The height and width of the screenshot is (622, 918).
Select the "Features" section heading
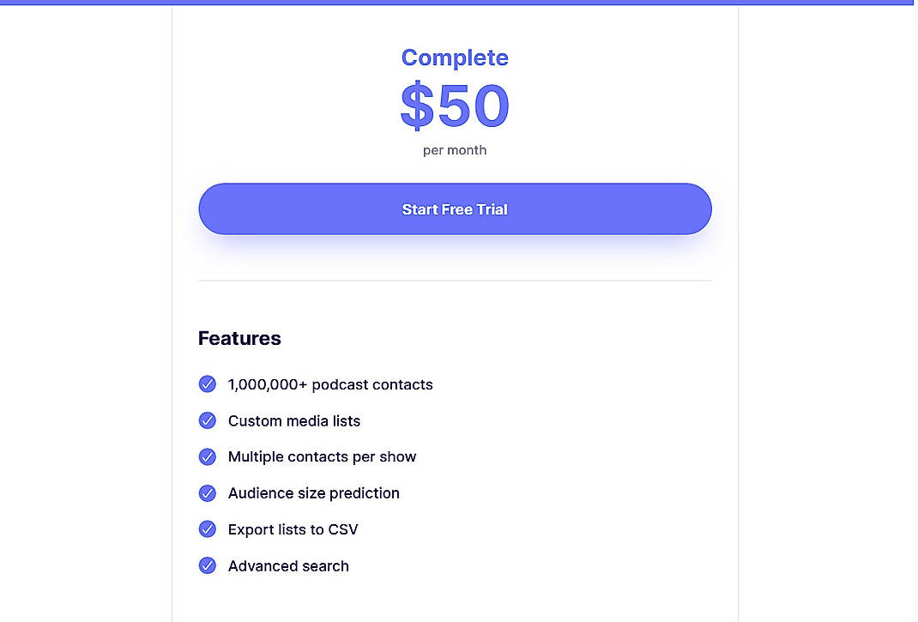coord(239,338)
